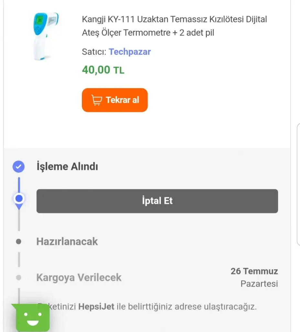
Task: Click the Hazırlanacak step dot
Action: click(x=19, y=242)
